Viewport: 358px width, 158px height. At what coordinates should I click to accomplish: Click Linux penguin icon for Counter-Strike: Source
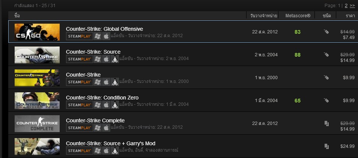[x=115, y=59]
